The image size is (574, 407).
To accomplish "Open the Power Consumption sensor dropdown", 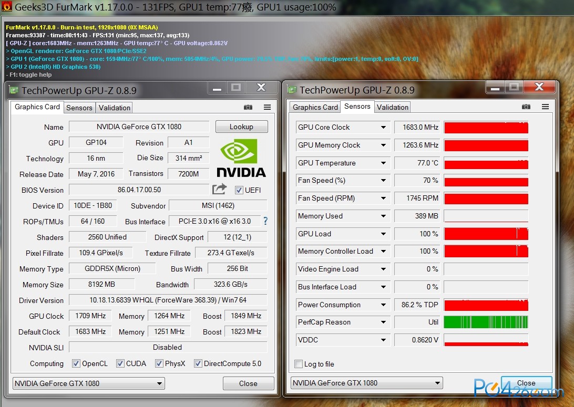I will 383,305.
